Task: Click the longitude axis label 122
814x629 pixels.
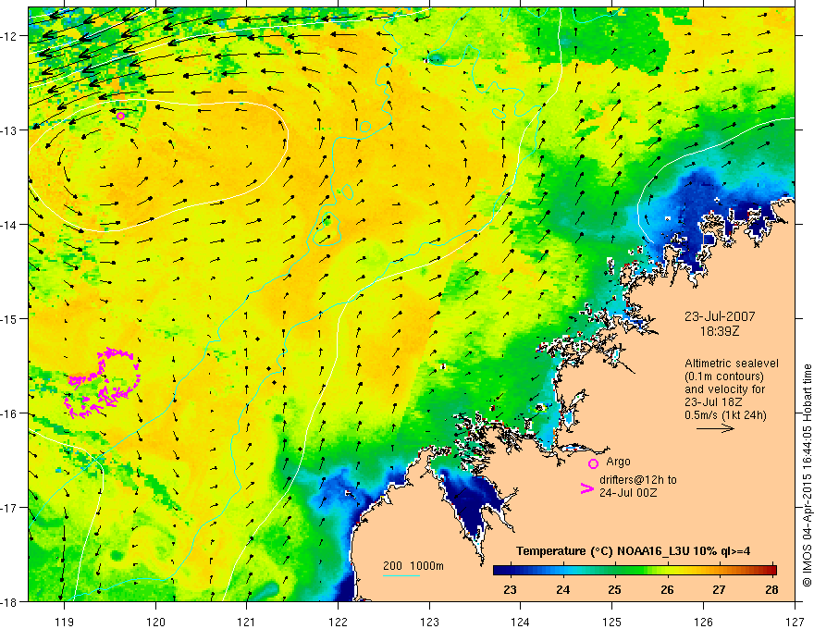Action: [x=338, y=622]
